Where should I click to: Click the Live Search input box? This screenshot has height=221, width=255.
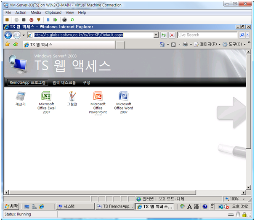tap(207, 35)
